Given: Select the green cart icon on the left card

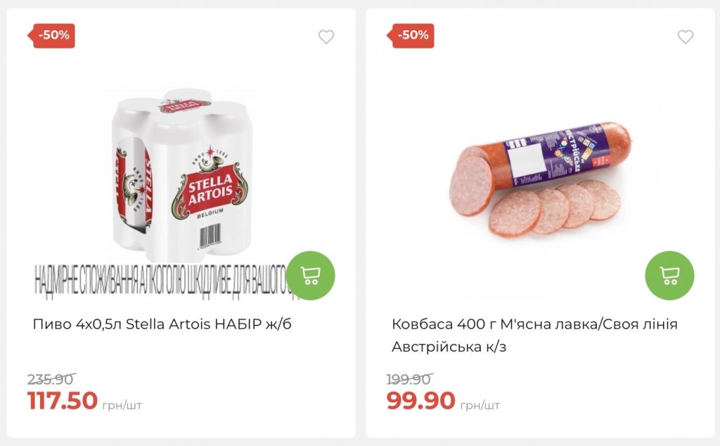Looking at the screenshot, I should tap(310, 276).
